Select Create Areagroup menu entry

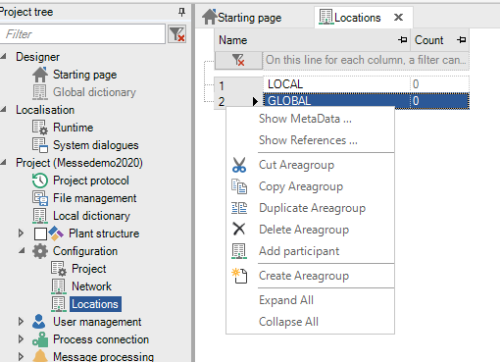[x=310, y=276]
